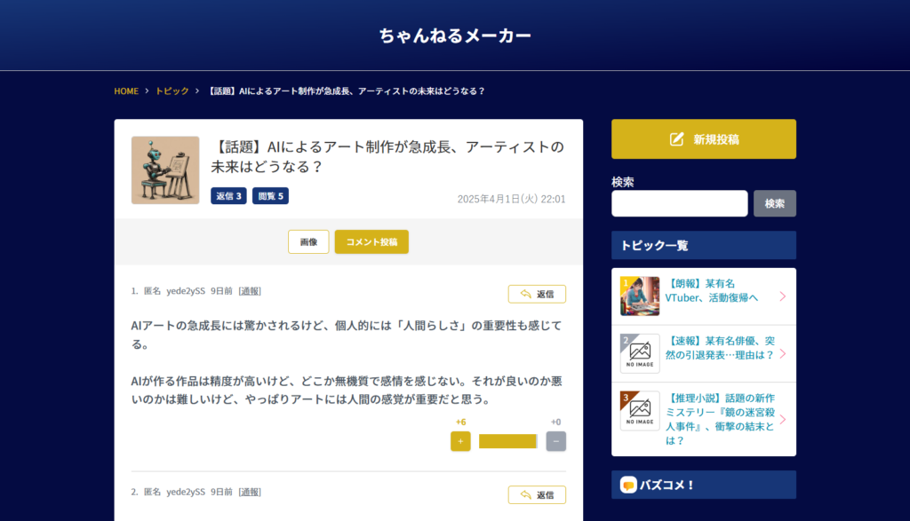
Task: Click the +0 vote count
Action: pos(556,422)
